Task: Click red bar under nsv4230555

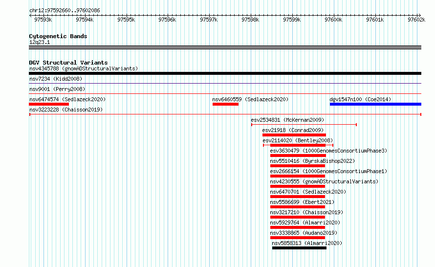Action: (x=298, y=186)
